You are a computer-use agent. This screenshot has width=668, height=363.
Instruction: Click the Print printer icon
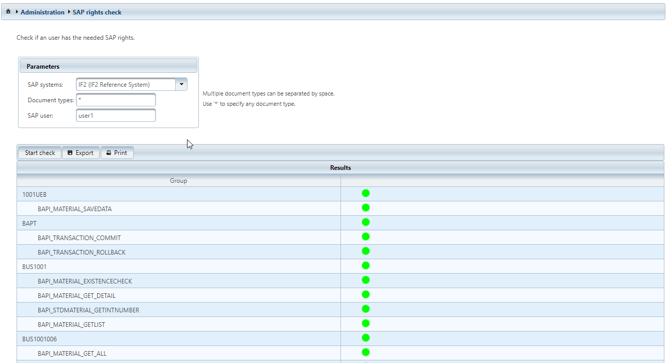tap(108, 153)
